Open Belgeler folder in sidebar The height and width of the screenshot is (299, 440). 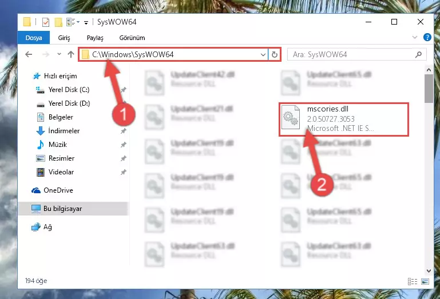(x=56, y=117)
